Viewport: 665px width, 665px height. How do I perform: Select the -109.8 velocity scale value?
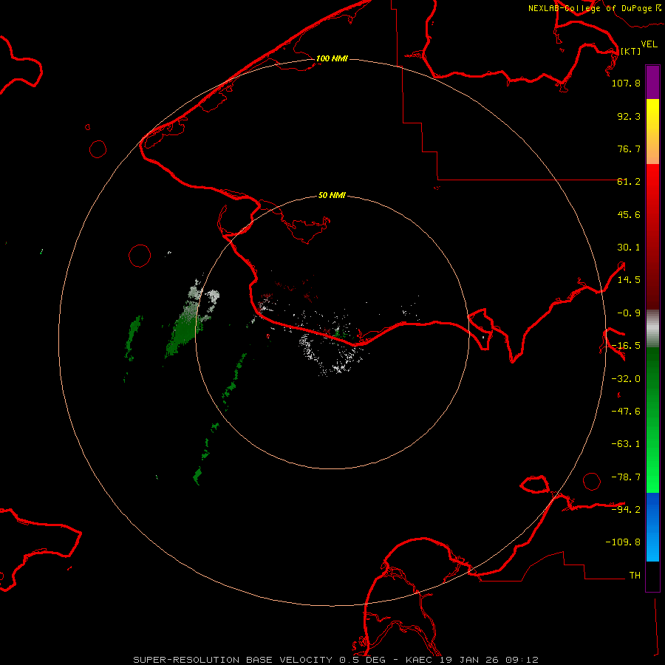click(x=623, y=542)
